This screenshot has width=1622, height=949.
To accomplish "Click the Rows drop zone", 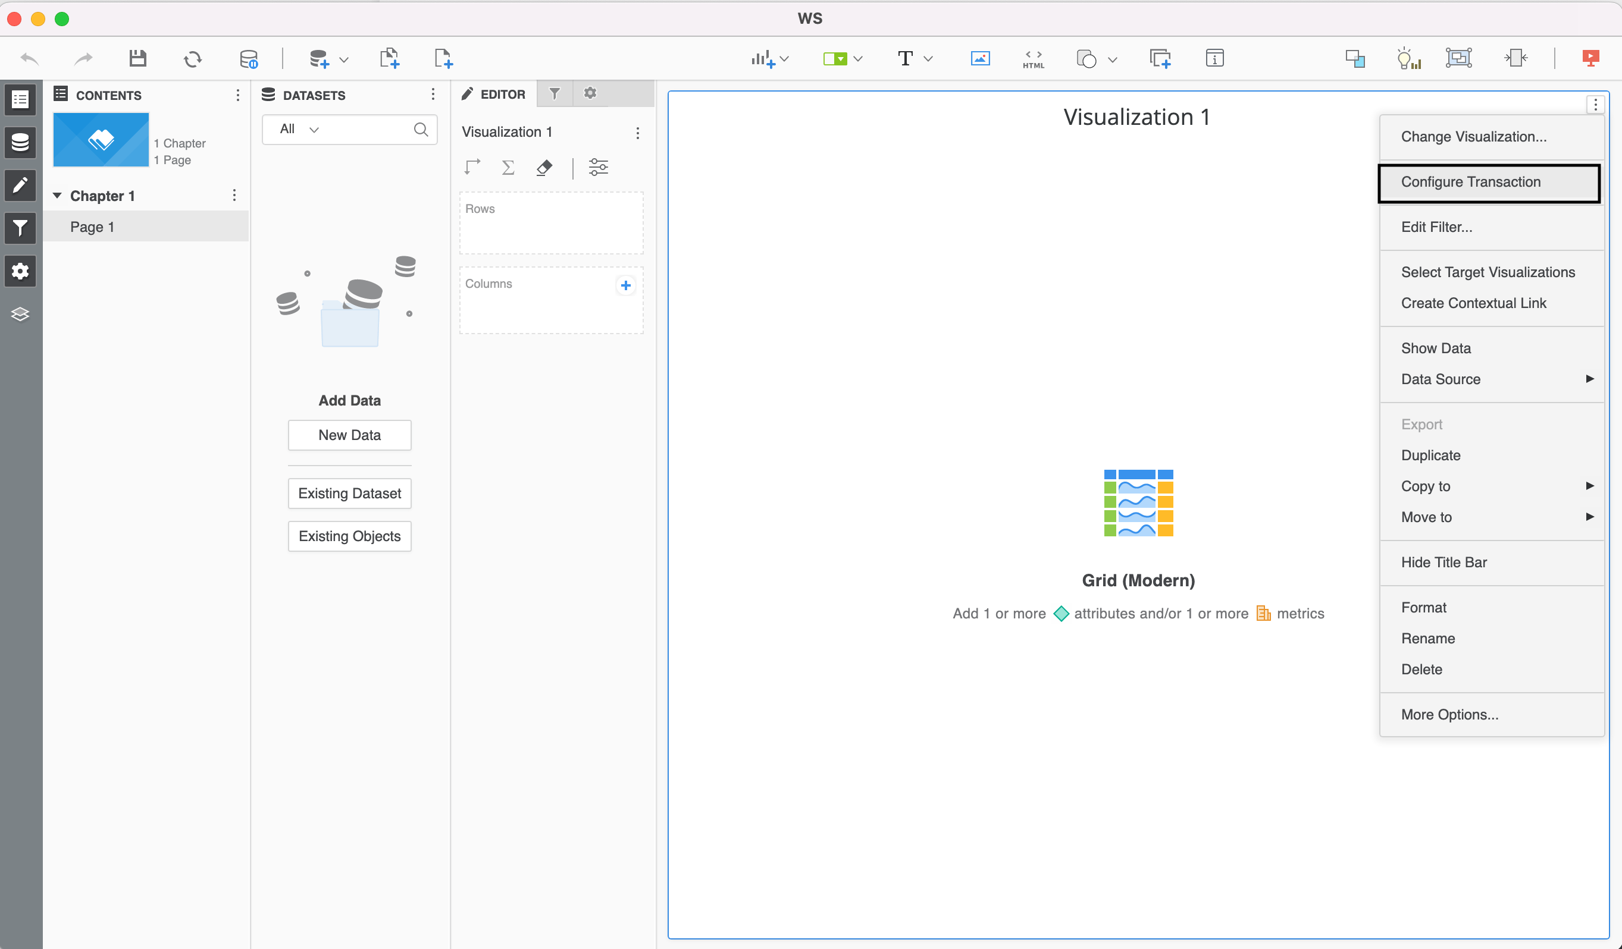I will pyautogui.click(x=551, y=223).
